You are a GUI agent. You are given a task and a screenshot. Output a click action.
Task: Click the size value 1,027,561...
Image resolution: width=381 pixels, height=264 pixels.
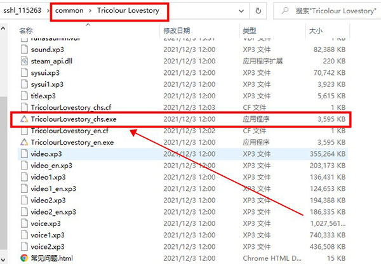click(328, 223)
